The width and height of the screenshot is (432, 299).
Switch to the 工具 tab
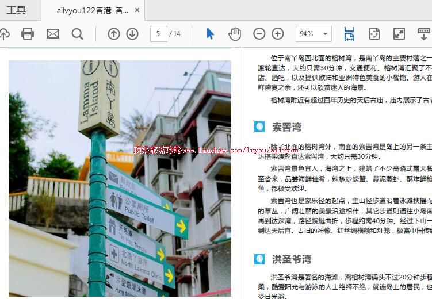16,10
